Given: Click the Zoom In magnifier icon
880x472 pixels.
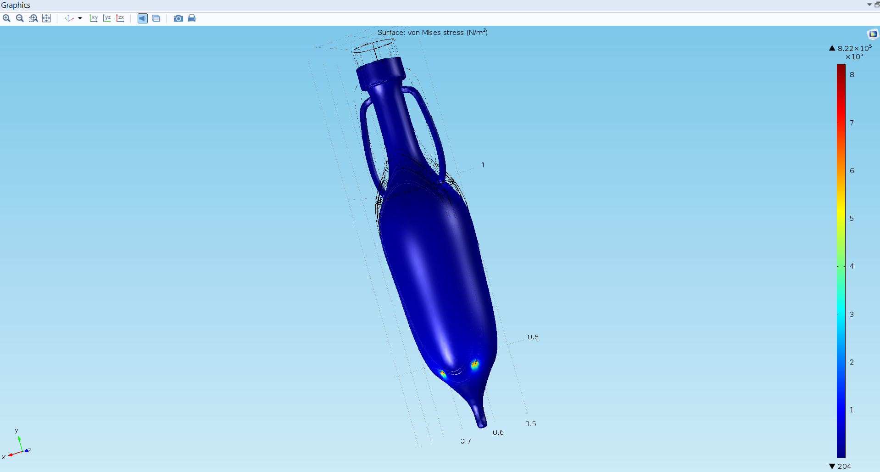Looking at the screenshot, I should coord(6,18).
